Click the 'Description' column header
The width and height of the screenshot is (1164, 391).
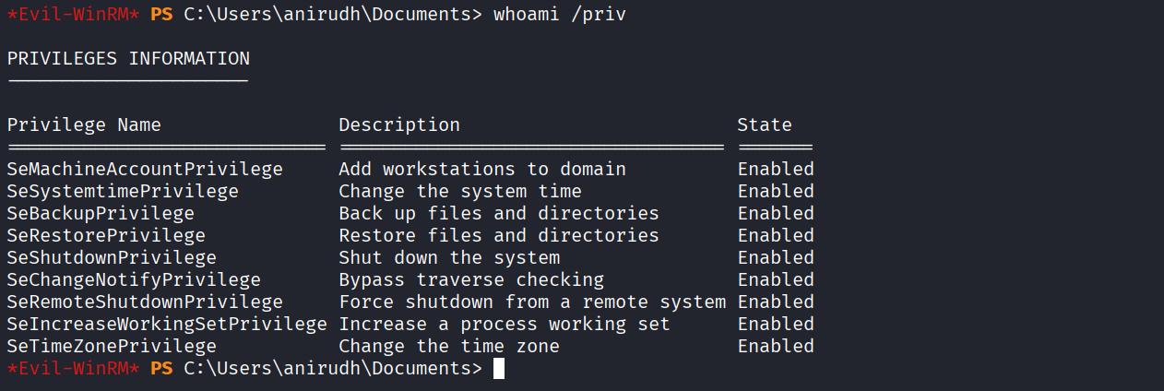(x=398, y=125)
